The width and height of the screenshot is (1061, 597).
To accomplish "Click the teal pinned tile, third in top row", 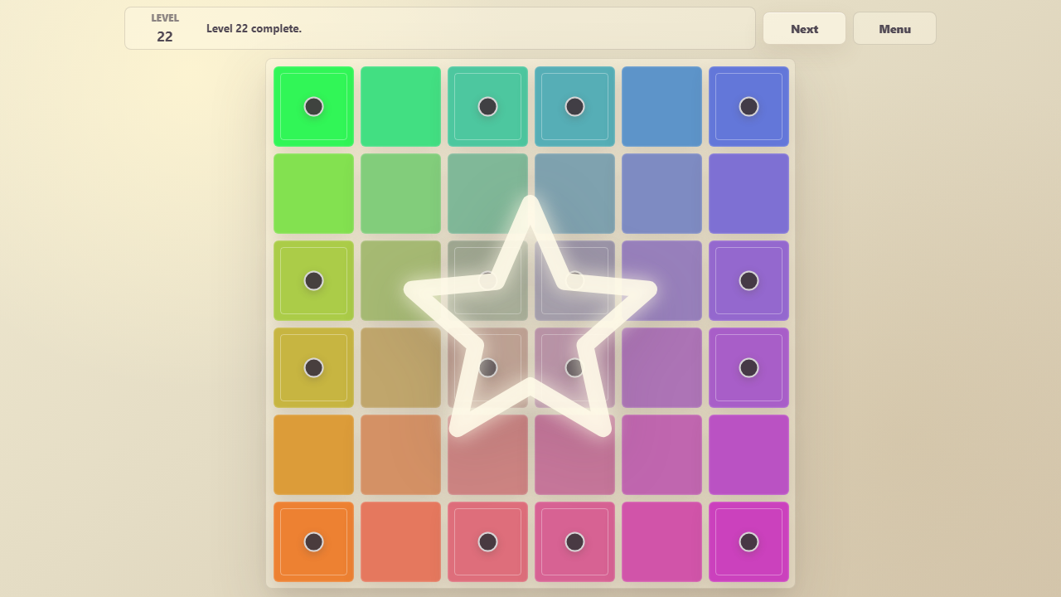I will coord(487,106).
